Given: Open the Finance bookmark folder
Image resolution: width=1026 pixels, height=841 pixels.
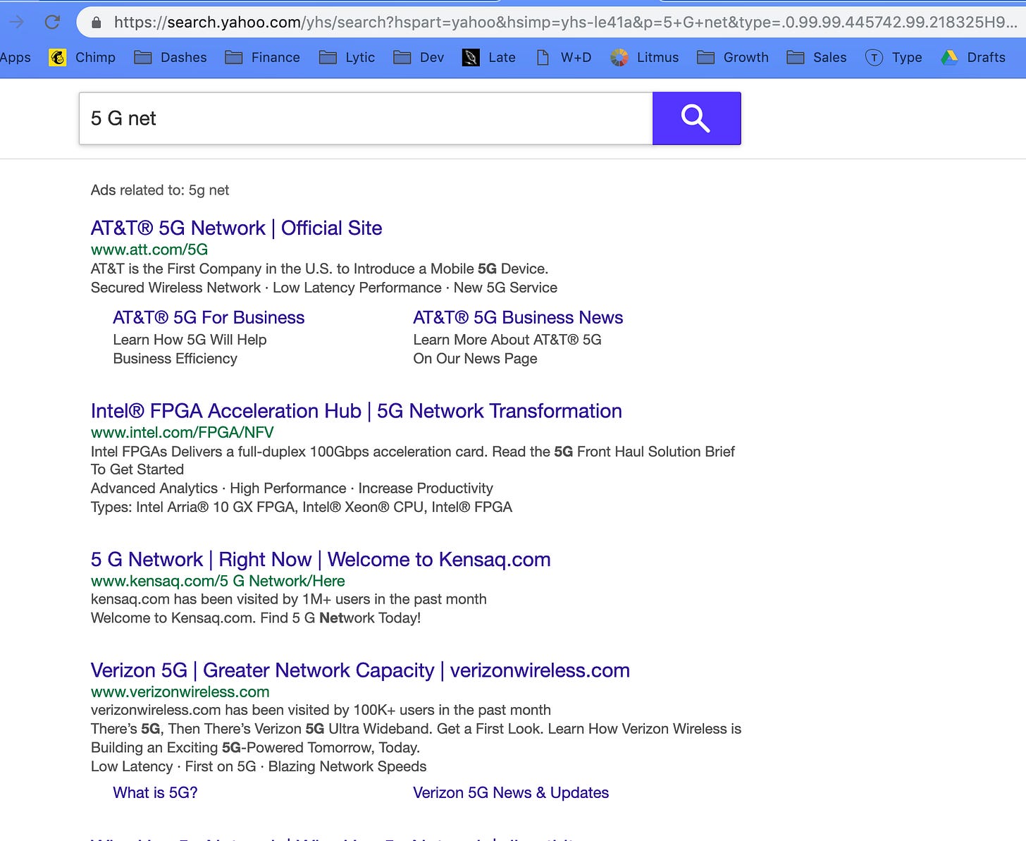Looking at the screenshot, I should [262, 57].
